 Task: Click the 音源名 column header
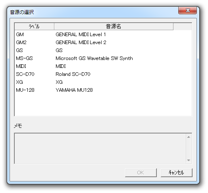(114, 27)
